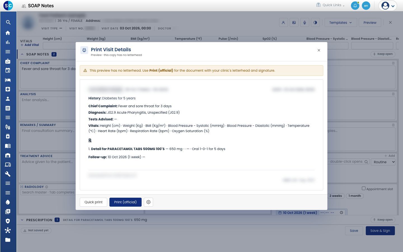Expand the Prescription section chevron
The width and height of the screenshot is (403, 252).
click(x=22, y=220)
